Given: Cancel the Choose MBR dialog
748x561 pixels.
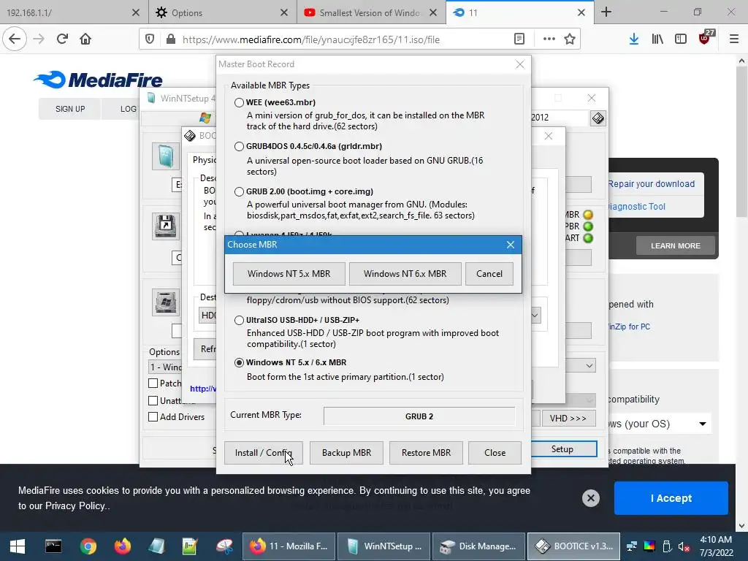Looking at the screenshot, I should point(489,274).
